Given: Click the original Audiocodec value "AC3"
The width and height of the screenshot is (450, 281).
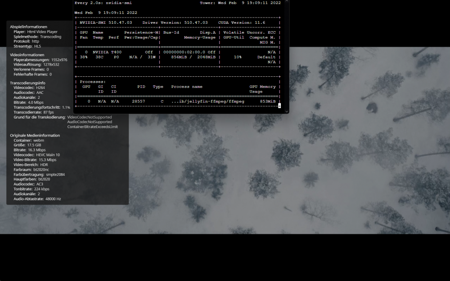Looking at the screenshot, I should (40, 184).
